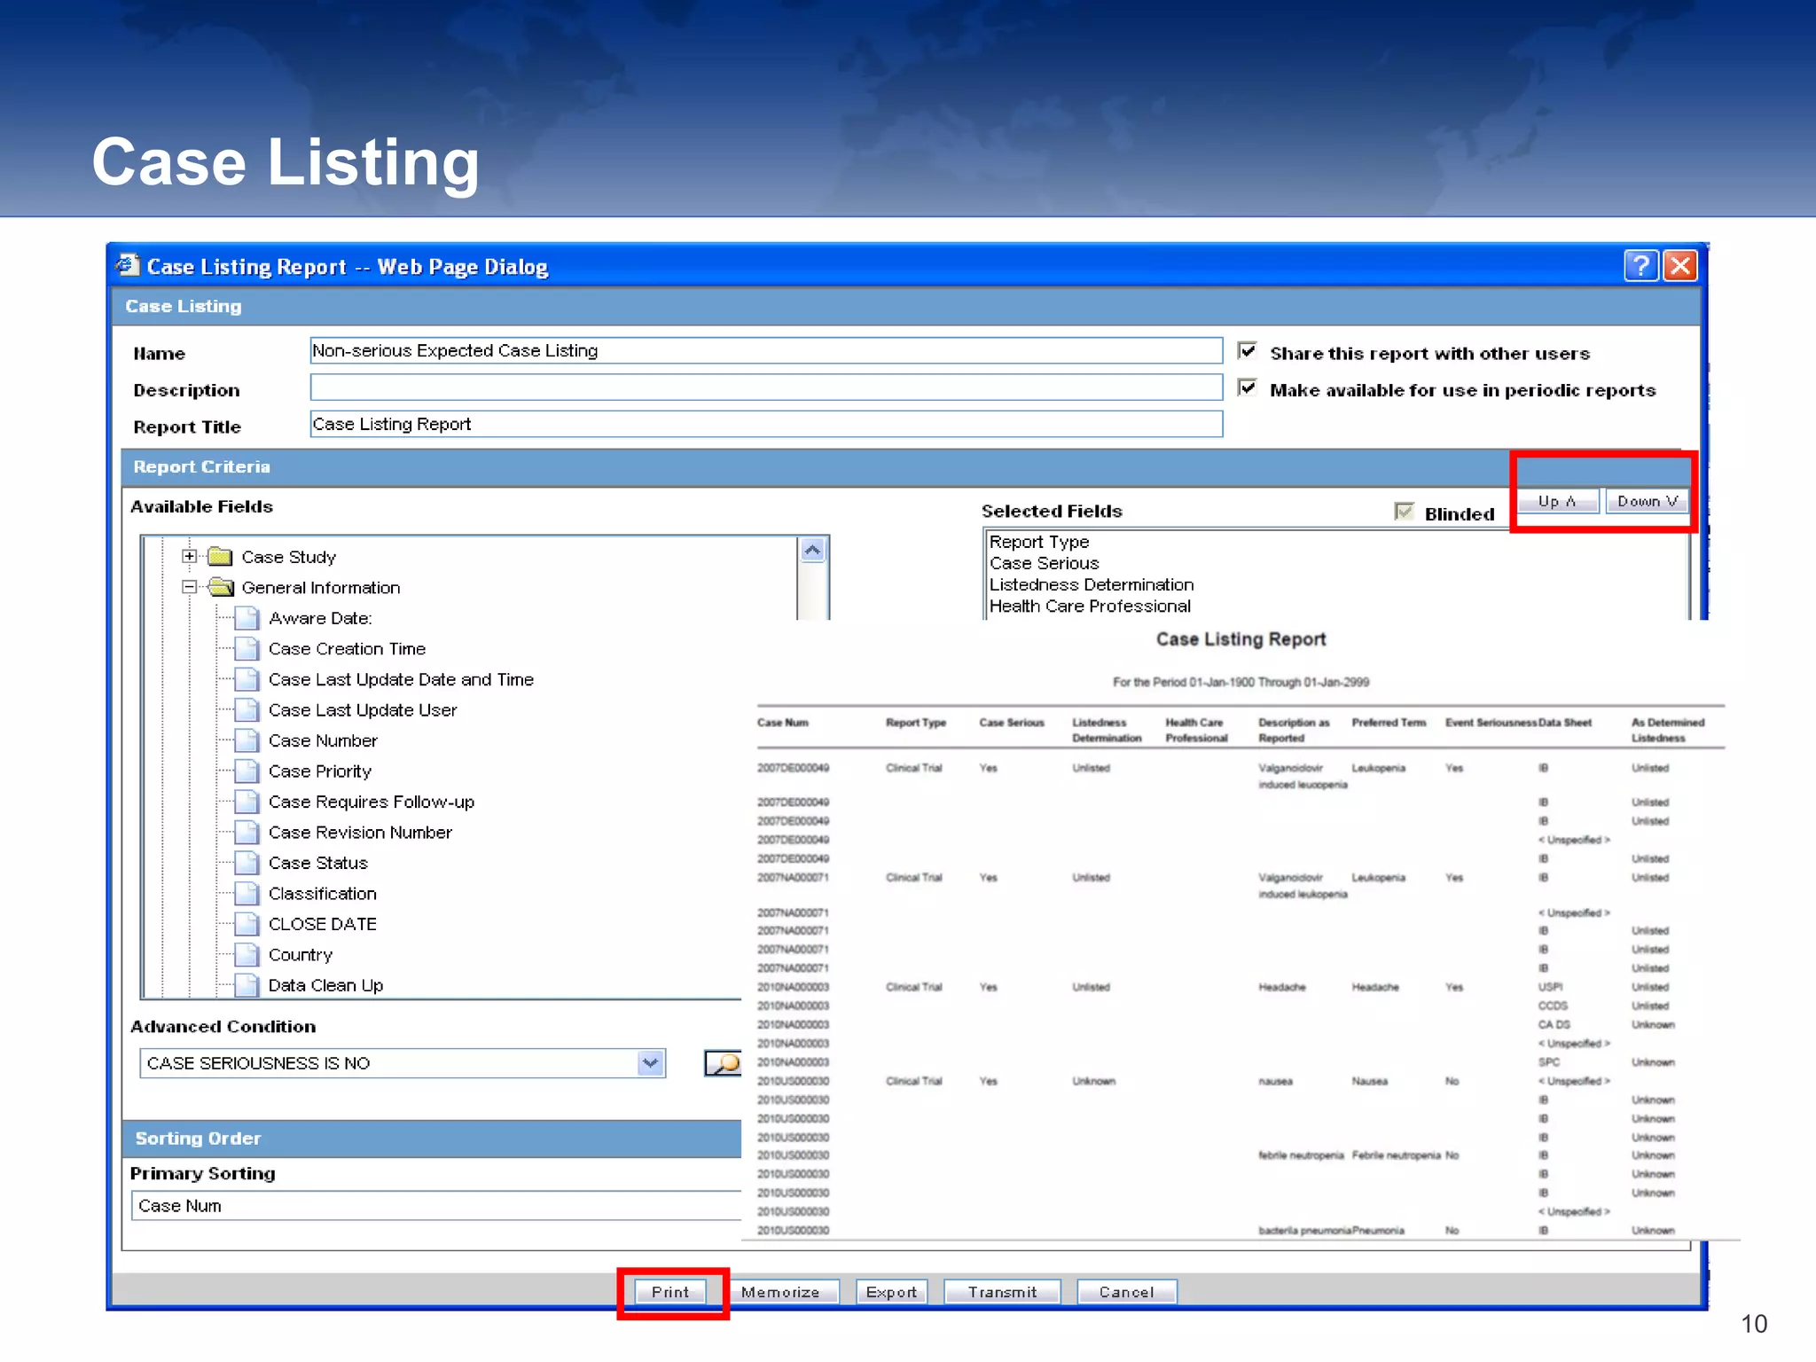The height and width of the screenshot is (1362, 1816).
Task: Click the dialog title bar page icon
Action: point(128,264)
